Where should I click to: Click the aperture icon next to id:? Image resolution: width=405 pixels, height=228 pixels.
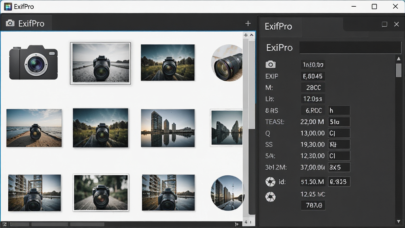tap(271, 182)
